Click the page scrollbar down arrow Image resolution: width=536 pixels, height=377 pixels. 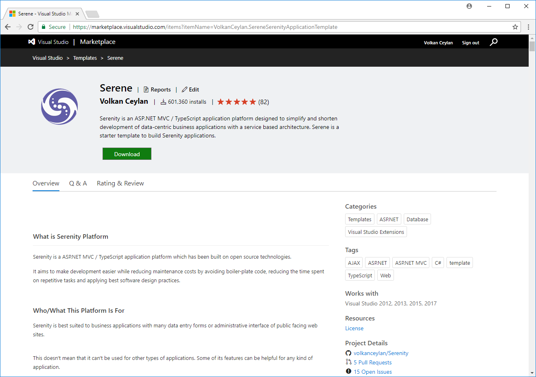point(532,373)
